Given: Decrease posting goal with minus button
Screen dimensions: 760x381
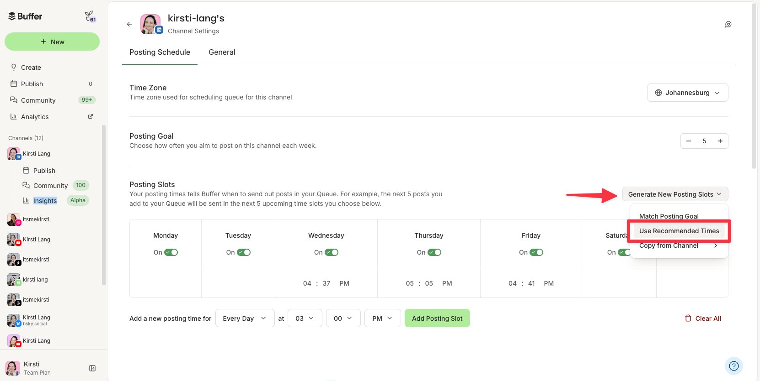Looking at the screenshot, I should (x=689, y=141).
